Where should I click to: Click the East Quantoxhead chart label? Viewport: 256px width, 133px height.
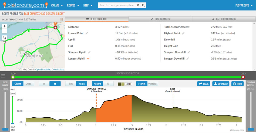(172, 90)
